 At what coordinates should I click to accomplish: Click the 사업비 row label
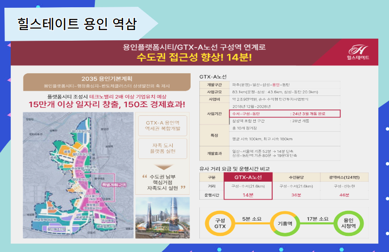pyautogui.click(x=214, y=99)
